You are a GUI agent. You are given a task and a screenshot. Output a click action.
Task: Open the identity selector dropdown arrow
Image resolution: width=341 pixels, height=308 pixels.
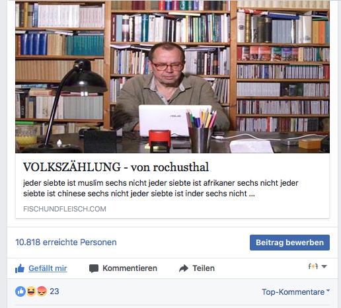click(x=324, y=266)
